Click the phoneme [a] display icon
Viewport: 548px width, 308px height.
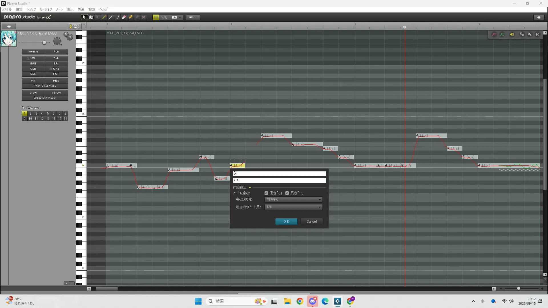point(538,35)
